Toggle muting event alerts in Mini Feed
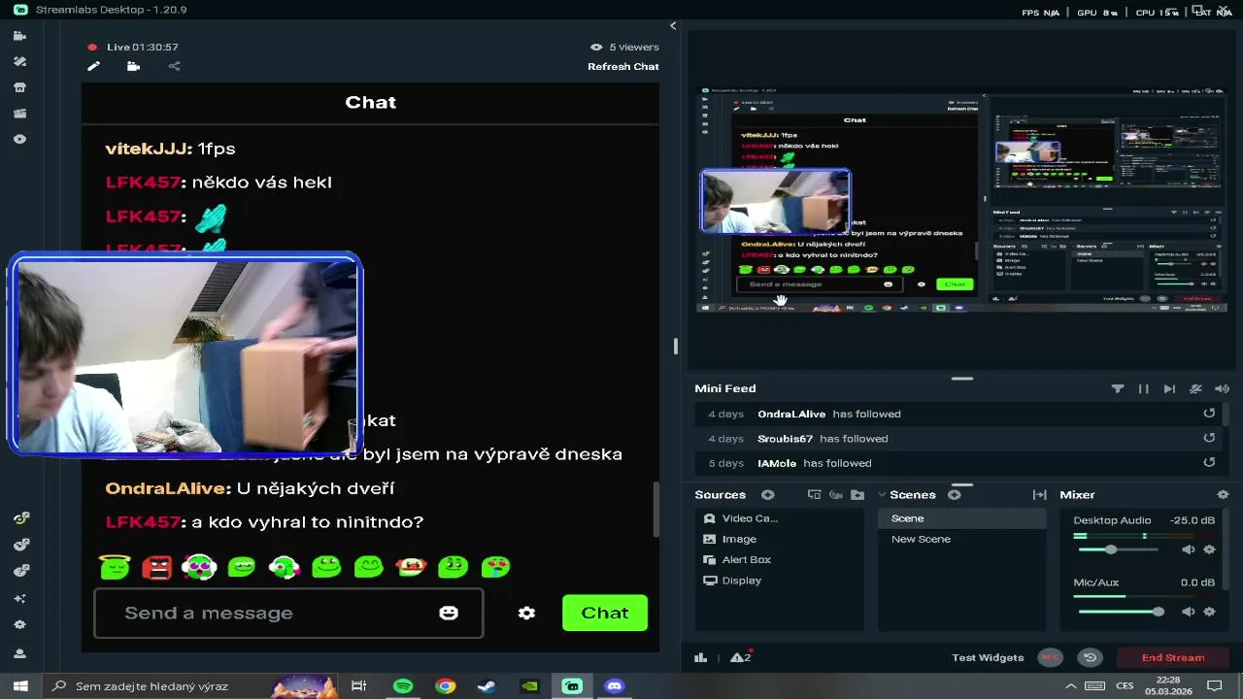Image resolution: width=1243 pixels, height=699 pixels. click(1195, 388)
